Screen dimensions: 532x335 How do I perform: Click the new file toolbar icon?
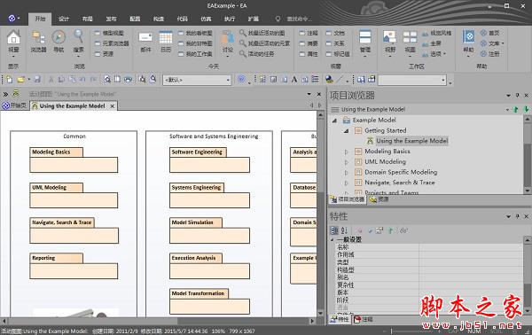(x=9, y=80)
